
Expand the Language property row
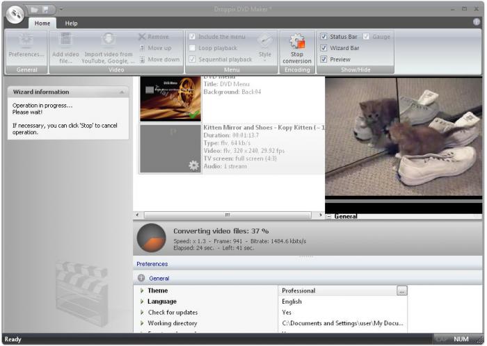point(142,302)
